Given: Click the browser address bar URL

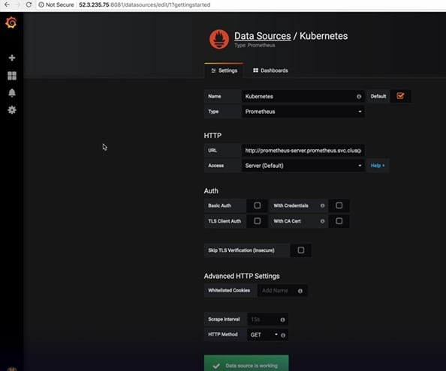Looking at the screenshot, I should [144, 4].
